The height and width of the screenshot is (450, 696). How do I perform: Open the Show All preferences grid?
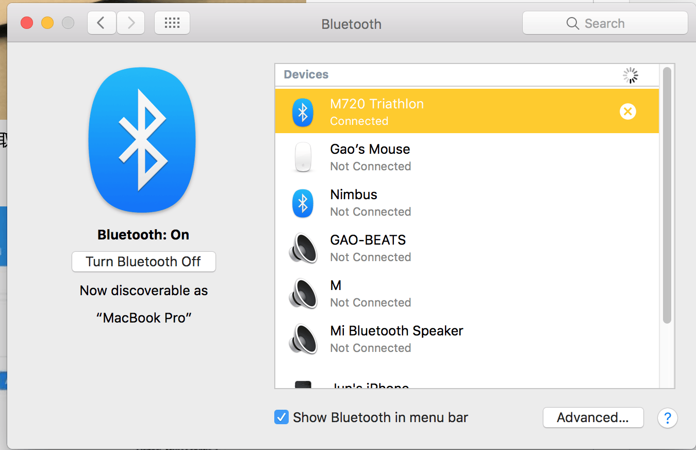click(172, 23)
